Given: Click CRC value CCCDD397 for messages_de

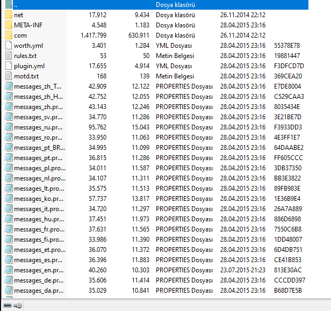Looking at the screenshot, I should (x=290, y=280).
